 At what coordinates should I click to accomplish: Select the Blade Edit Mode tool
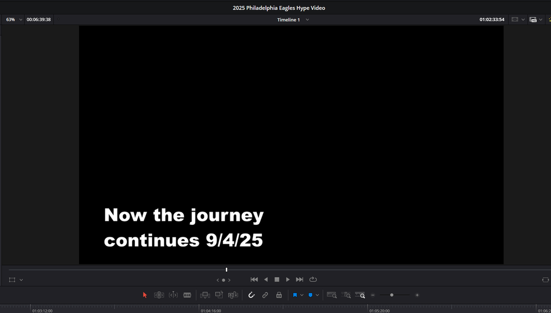click(187, 295)
